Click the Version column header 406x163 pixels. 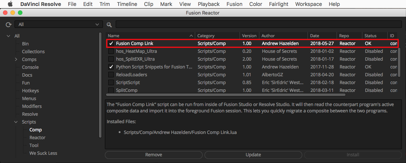(x=249, y=36)
